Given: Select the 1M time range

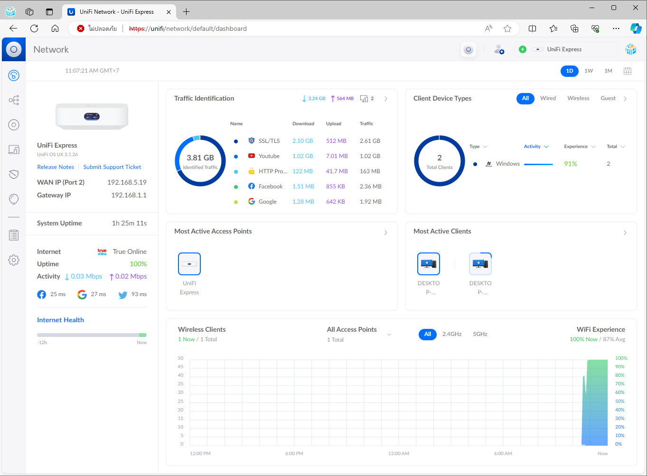Looking at the screenshot, I should click(x=608, y=71).
